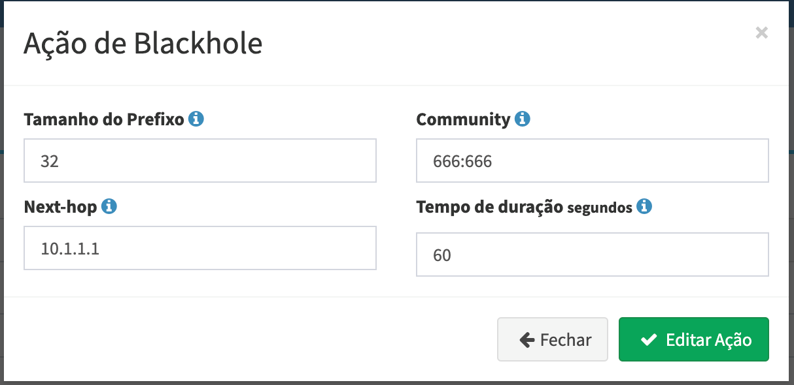Click the Tempo de duração label
Image resolution: width=794 pixels, height=385 pixels.
click(x=489, y=207)
